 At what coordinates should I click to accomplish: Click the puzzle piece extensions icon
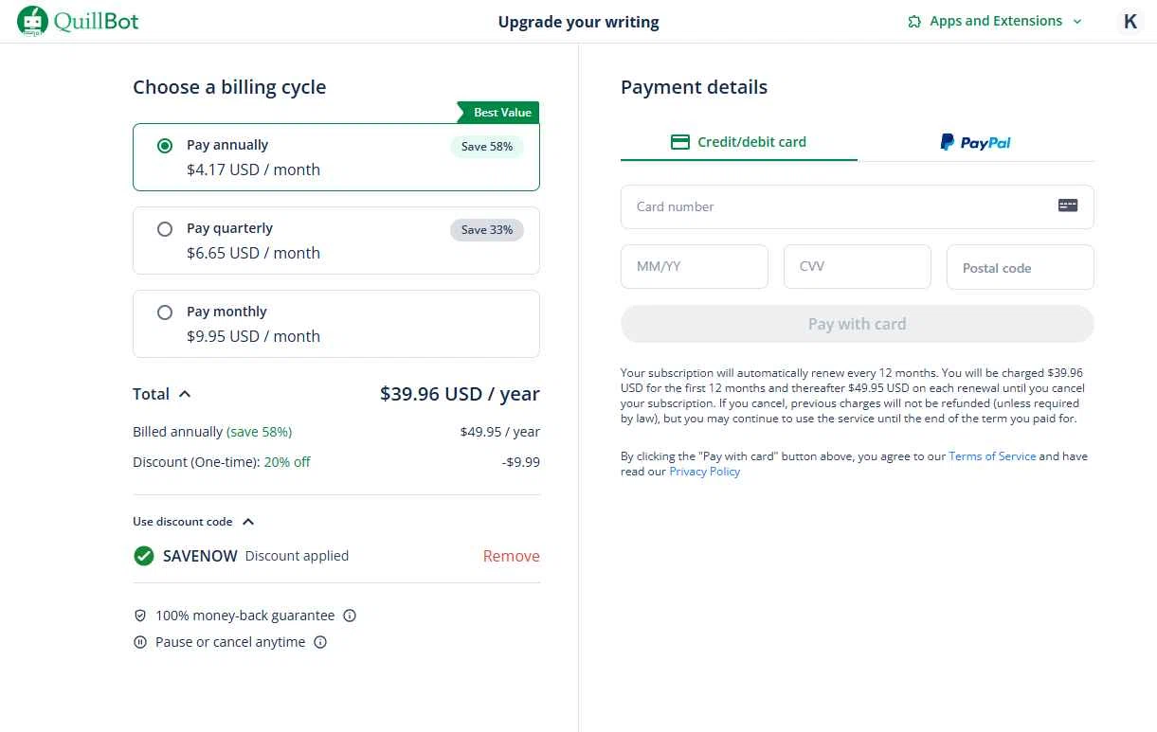coord(914,22)
